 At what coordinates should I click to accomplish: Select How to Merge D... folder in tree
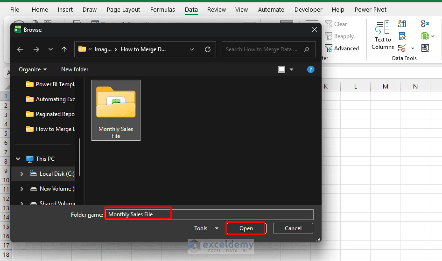coord(50,129)
